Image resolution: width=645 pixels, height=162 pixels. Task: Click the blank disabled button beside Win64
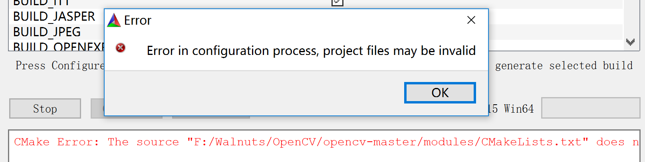591,108
